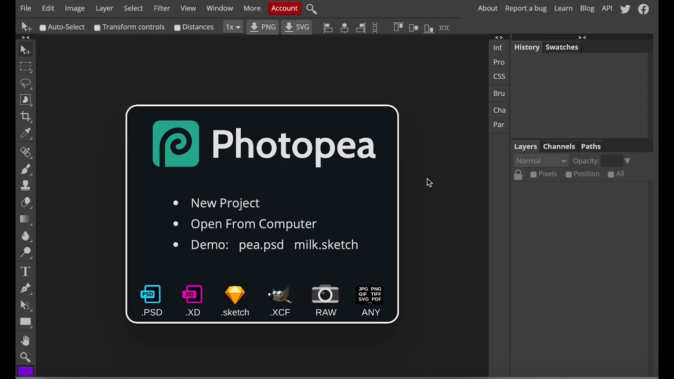Open Photopea's Facebook page
674x379 pixels.
(643, 8)
